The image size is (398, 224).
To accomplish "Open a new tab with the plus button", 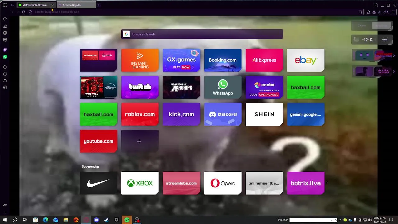I will (x=99, y=5).
